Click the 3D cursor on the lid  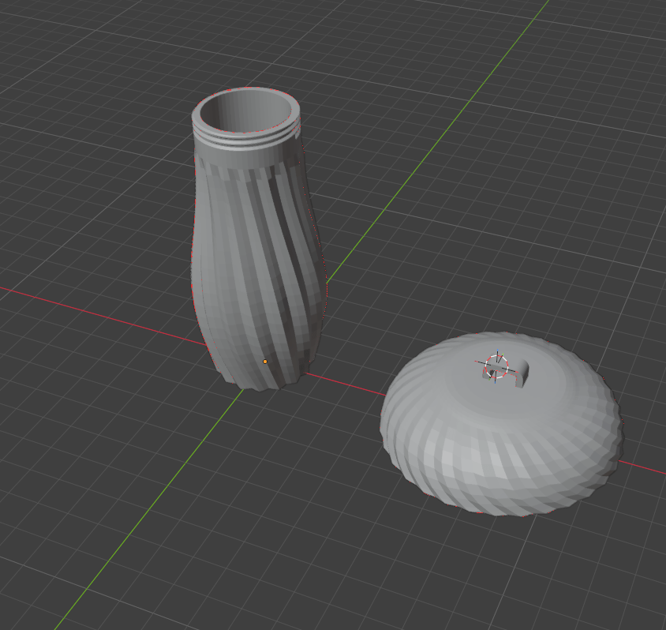pos(496,366)
